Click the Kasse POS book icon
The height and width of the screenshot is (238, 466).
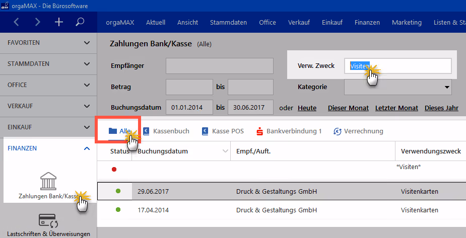pyautogui.click(x=205, y=131)
